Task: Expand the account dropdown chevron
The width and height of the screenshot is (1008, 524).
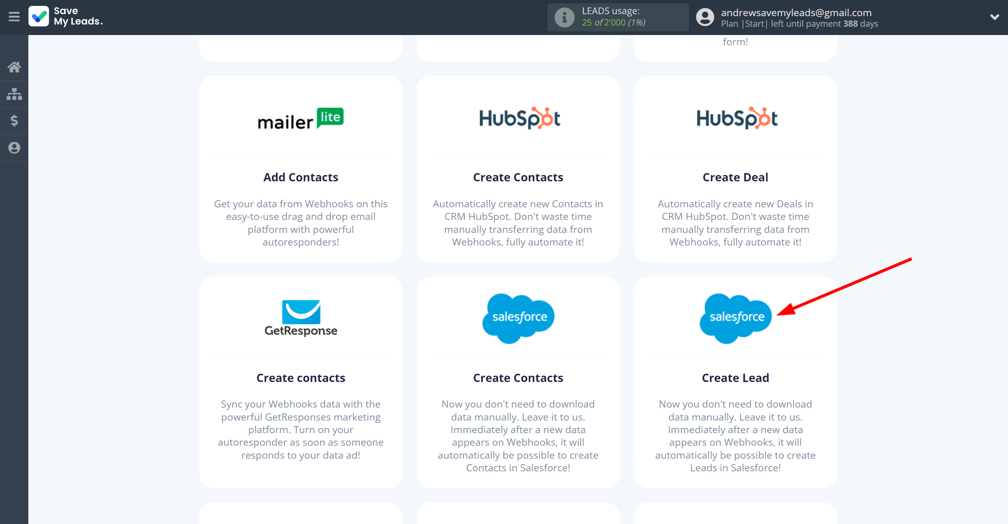Action: 995,17
